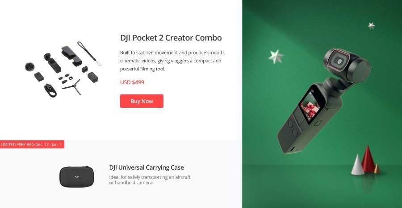This screenshot has width=402, height=208.
Task: Click the black carrying case image
Action: pos(77,176)
